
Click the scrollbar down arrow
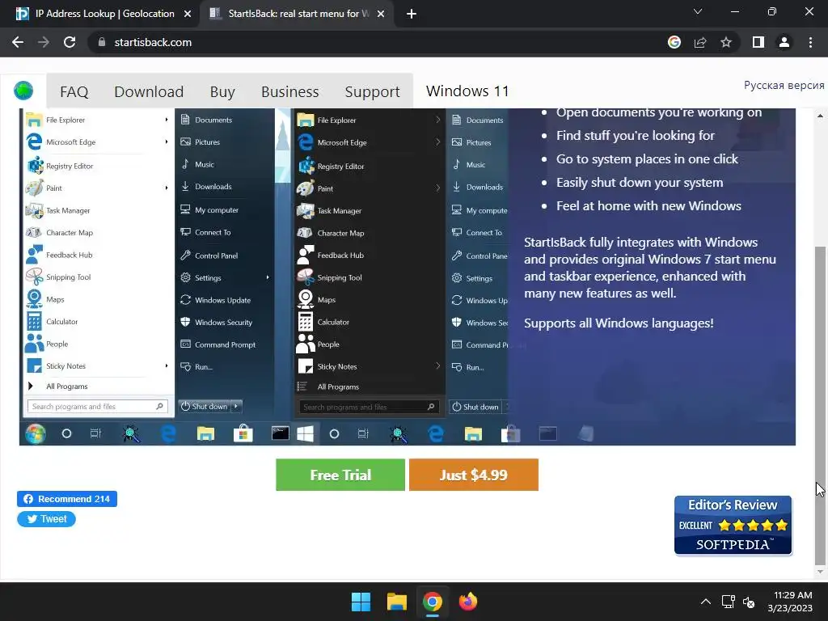click(x=820, y=572)
